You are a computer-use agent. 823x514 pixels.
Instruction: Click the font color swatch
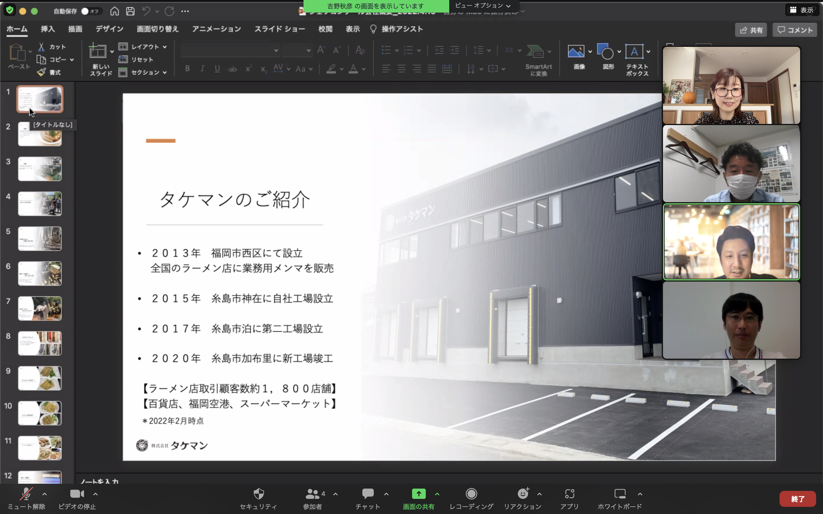coord(354,69)
